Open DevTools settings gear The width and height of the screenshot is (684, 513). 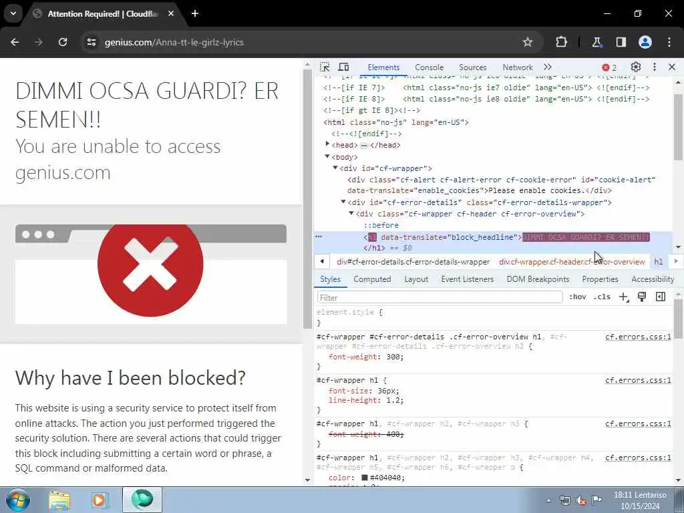[636, 67]
